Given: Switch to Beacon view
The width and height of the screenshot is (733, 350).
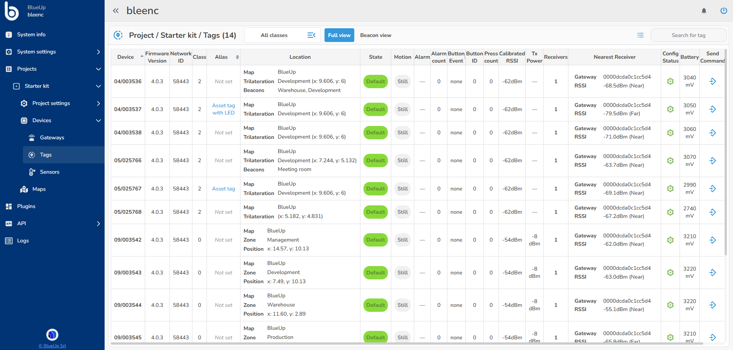Looking at the screenshot, I should click(376, 35).
